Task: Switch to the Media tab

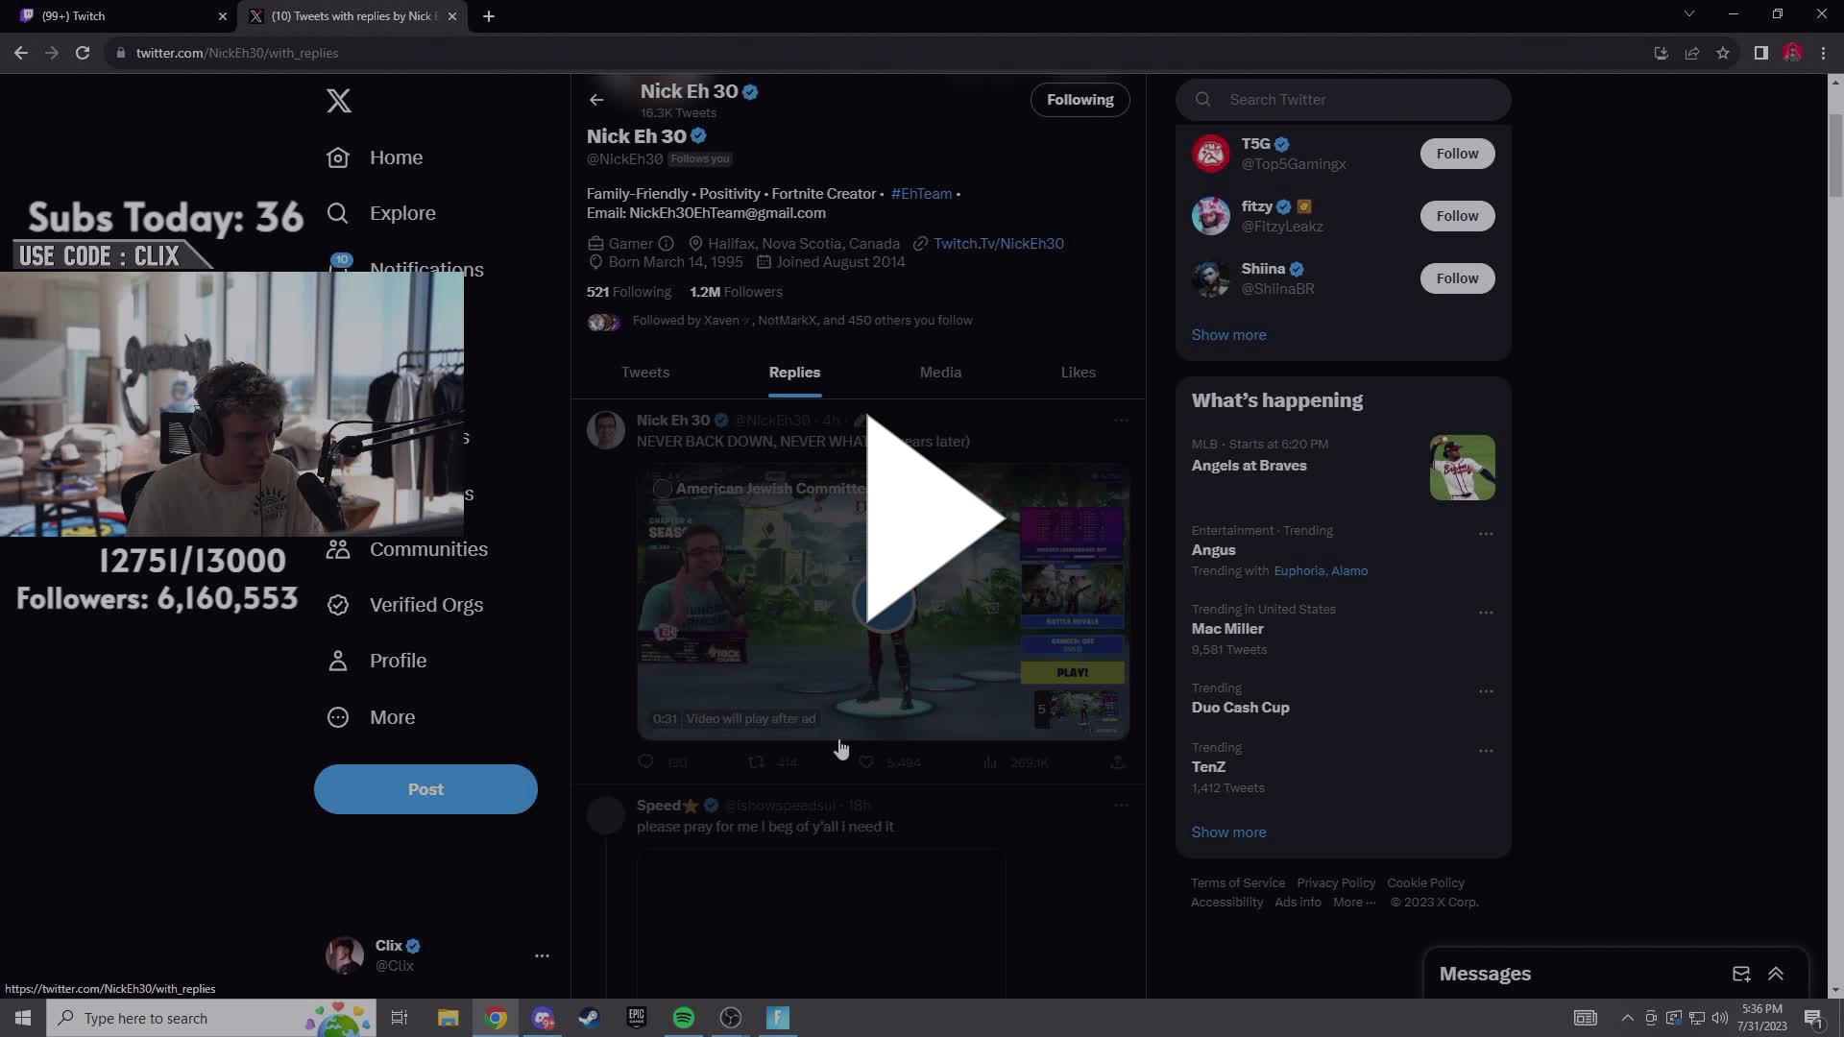Action: pos(940,373)
